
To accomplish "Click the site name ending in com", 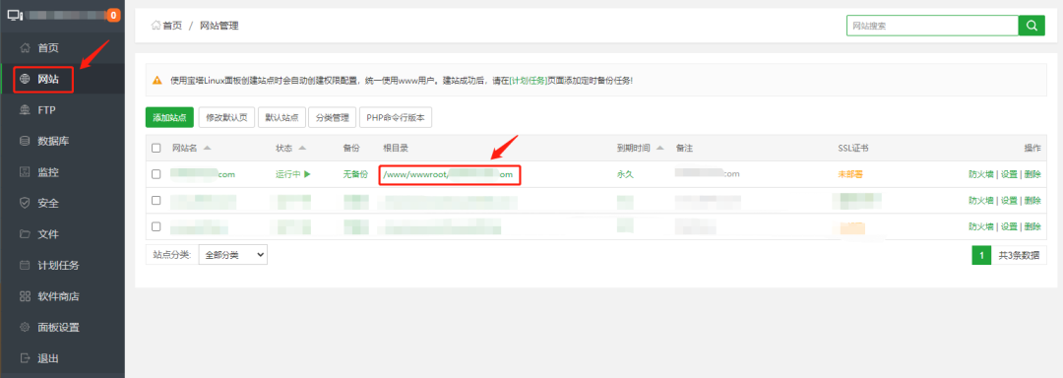I will [x=203, y=174].
